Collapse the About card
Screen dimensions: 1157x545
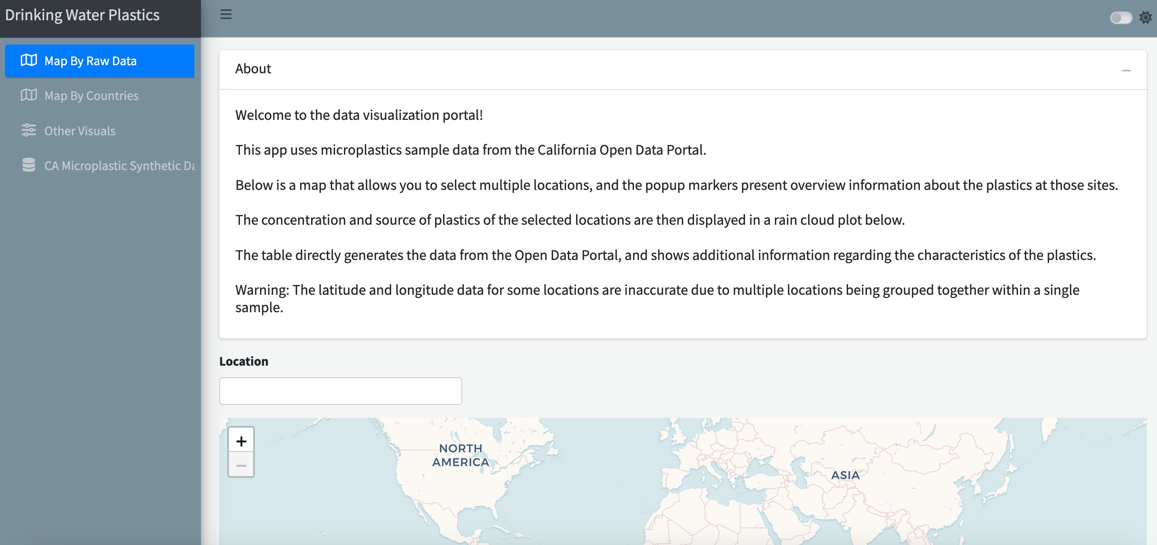[x=1126, y=70]
